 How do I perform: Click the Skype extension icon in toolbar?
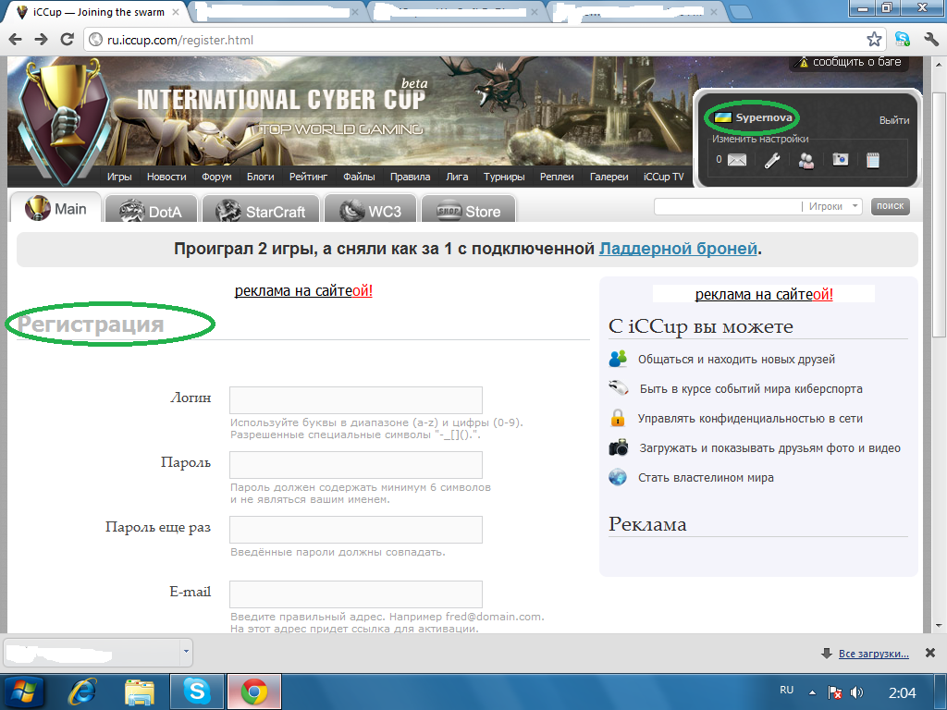click(903, 40)
